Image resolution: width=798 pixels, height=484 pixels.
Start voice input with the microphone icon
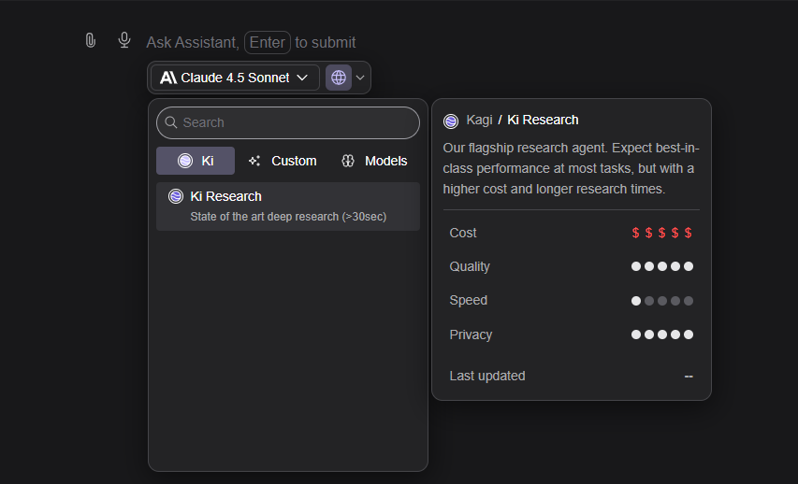tap(123, 40)
